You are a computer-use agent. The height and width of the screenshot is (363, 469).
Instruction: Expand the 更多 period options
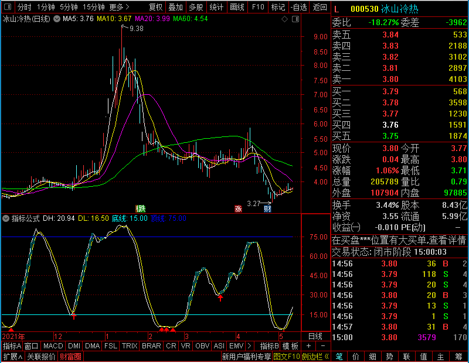[x=119, y=7]
